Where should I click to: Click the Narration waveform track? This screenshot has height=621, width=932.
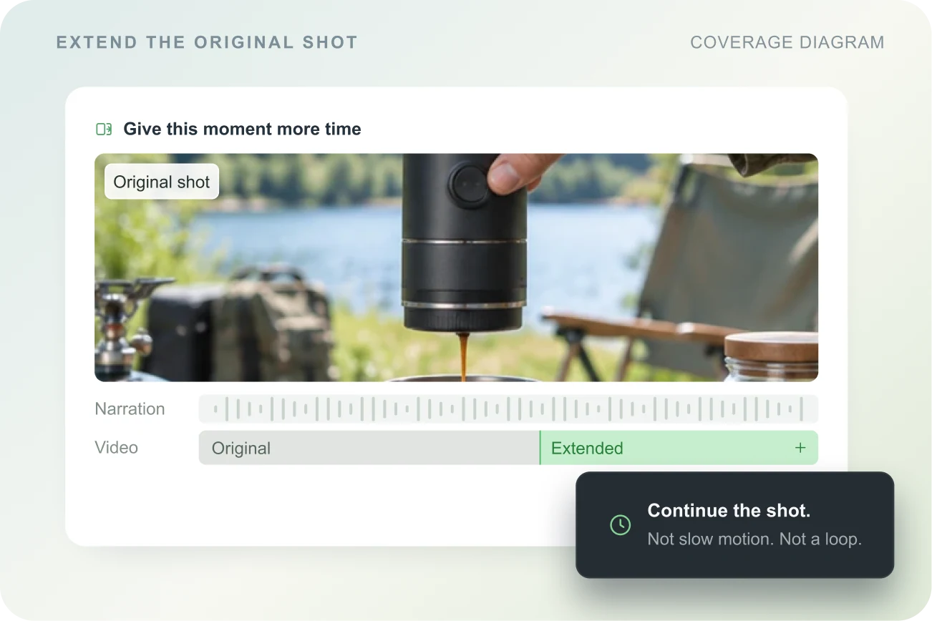(x=508, y=409)
